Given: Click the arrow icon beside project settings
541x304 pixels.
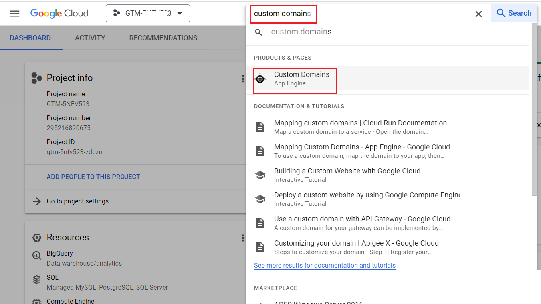Looking at the screenshot, I should pyautogui.click(x=37, y=201).
